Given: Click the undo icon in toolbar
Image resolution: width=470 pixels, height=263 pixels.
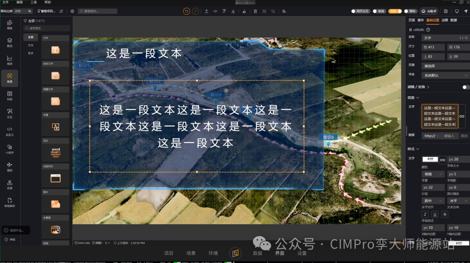Looking at the screenshot, I should [x=186, y=11].
